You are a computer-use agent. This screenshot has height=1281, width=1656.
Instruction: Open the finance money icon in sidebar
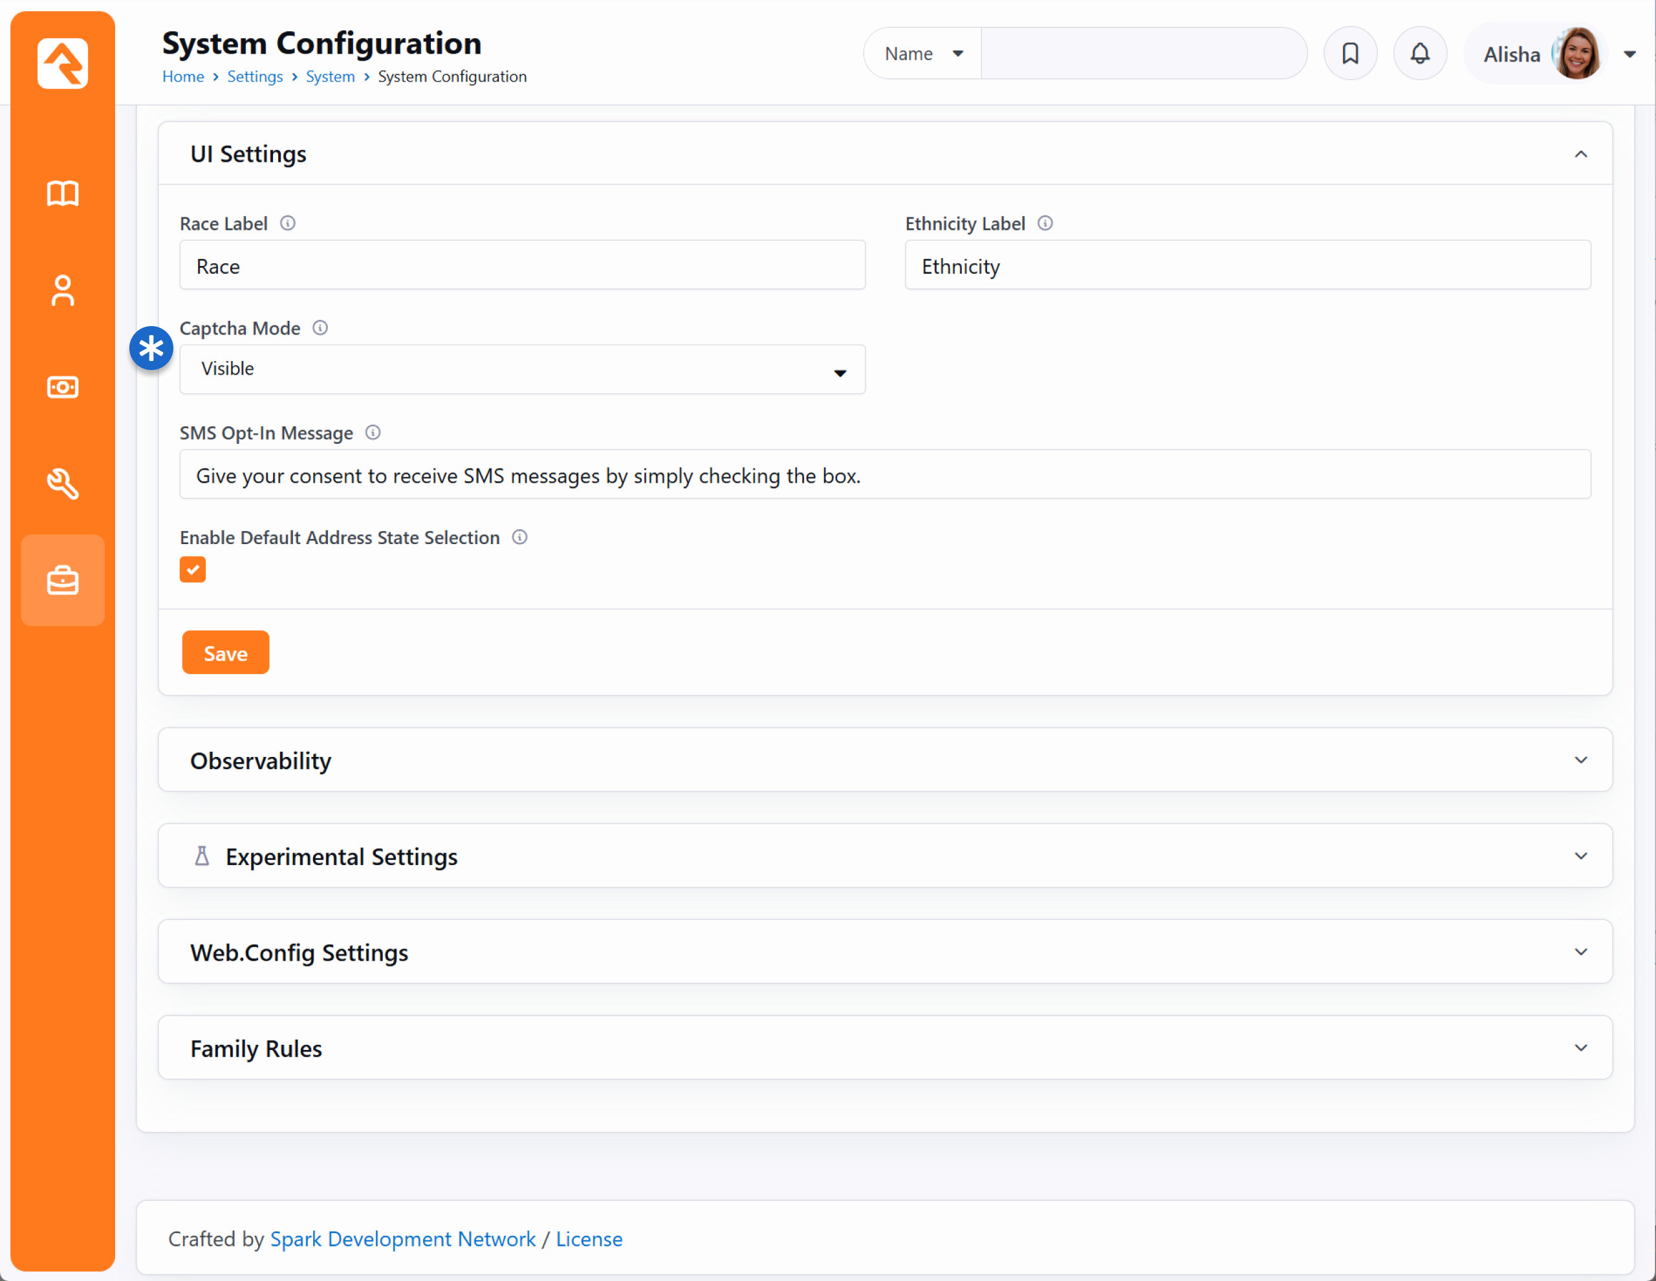(62, 388)
